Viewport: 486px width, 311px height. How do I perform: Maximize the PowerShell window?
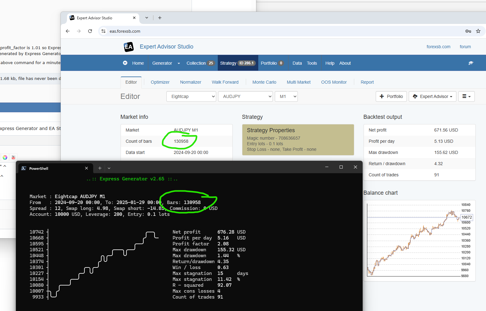click(x=341, y=167)
